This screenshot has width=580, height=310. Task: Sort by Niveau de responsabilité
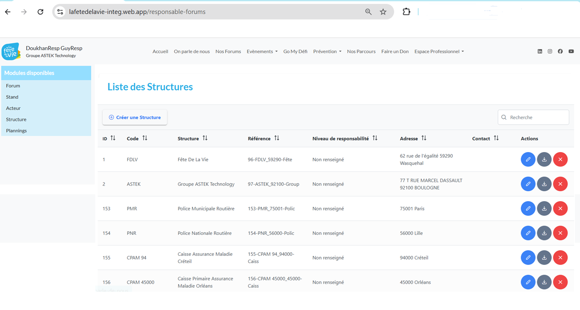click(375, 138)
